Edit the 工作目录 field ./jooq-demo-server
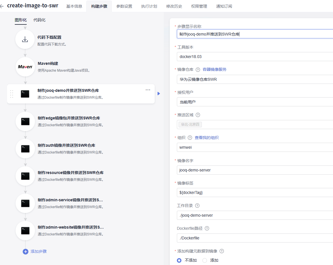 pyautogui.click(x=255, y=215)
